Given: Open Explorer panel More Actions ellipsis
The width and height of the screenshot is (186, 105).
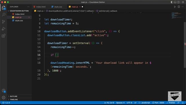Looking at the screenshot, I should tap(28, 7).
